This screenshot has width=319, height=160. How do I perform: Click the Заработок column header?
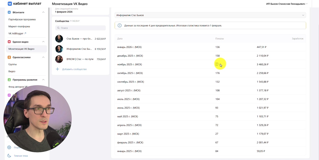click(297, 39)
